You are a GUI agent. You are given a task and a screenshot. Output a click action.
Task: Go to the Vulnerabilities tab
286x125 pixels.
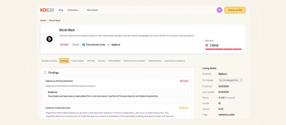pos(114,61)
